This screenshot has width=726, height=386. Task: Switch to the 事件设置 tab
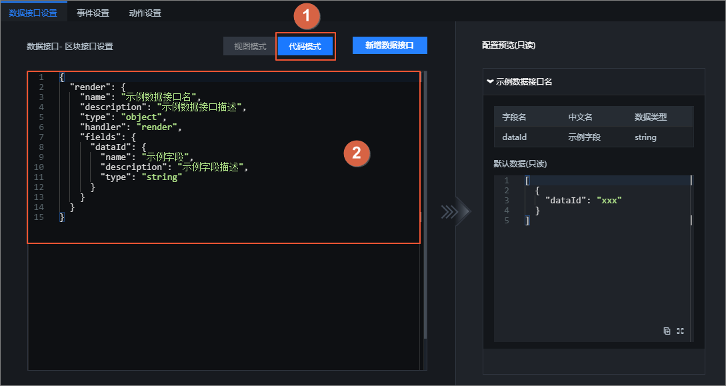tap(93, 13)
